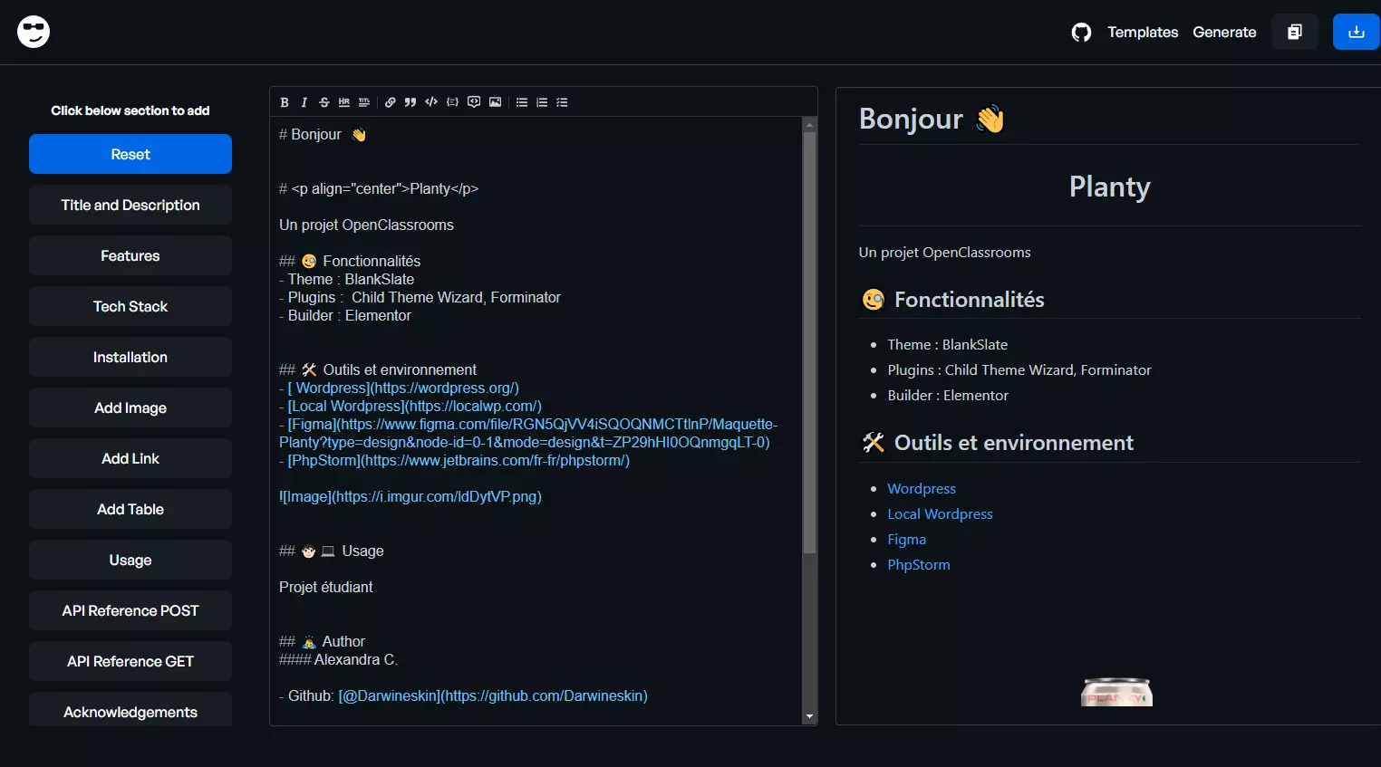Screen dimensions: 1381x767
Task: Add API Reference POST section
Action: pyautogui.click(x=130, y=610)
